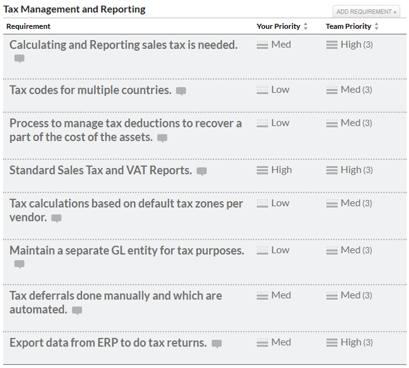Open comments on Standard Sales Tax and VAT Reports
The height and width of the screenshot is (368, 409).
point(201,172)
